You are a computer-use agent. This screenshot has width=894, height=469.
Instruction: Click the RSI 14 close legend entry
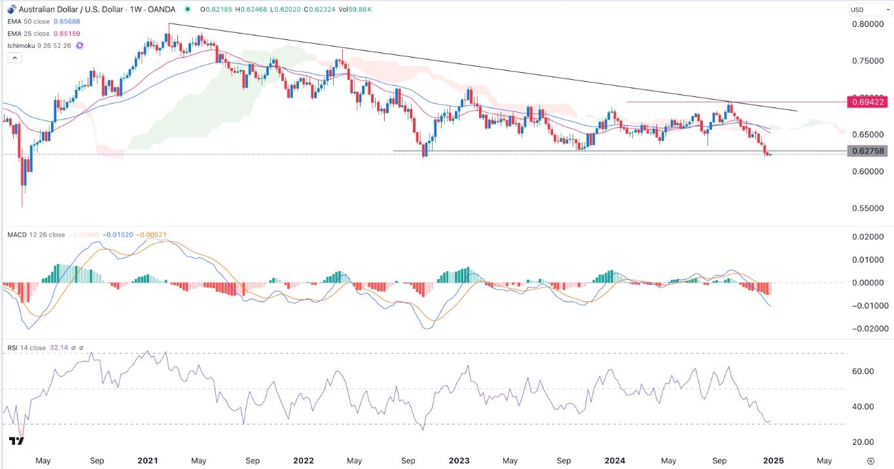[x=26, y=348]
